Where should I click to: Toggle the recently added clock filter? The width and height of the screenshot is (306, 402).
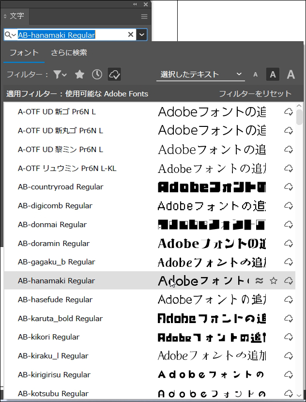click(x=97, y=75)
